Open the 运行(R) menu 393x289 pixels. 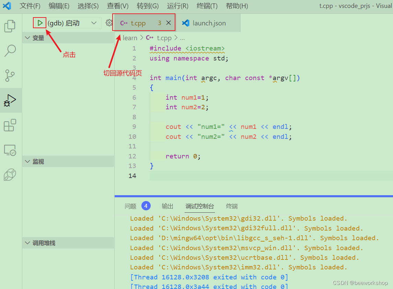(177, 6)
